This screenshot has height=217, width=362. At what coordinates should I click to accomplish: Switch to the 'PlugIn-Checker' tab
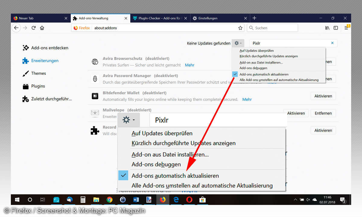pos(160,18)
